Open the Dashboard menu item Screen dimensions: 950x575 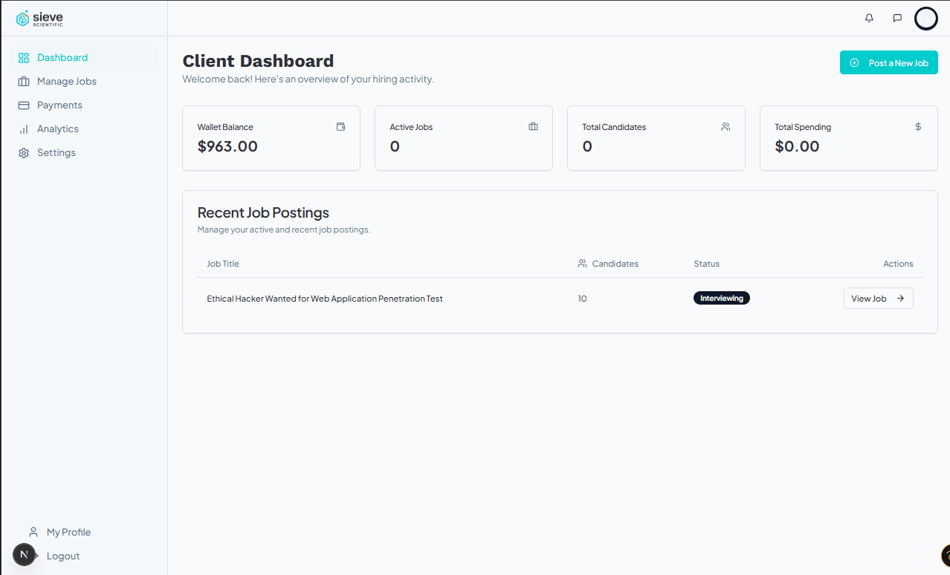(62, 57)
